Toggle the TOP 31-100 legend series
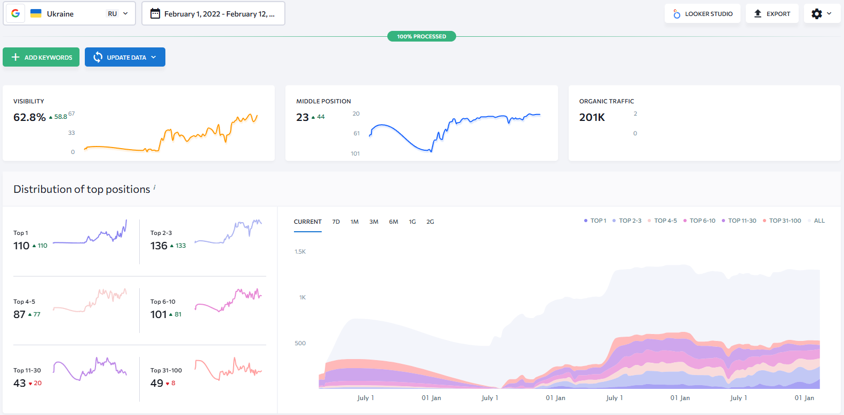Viewport: 844px width, 415px height. point(782,221)
